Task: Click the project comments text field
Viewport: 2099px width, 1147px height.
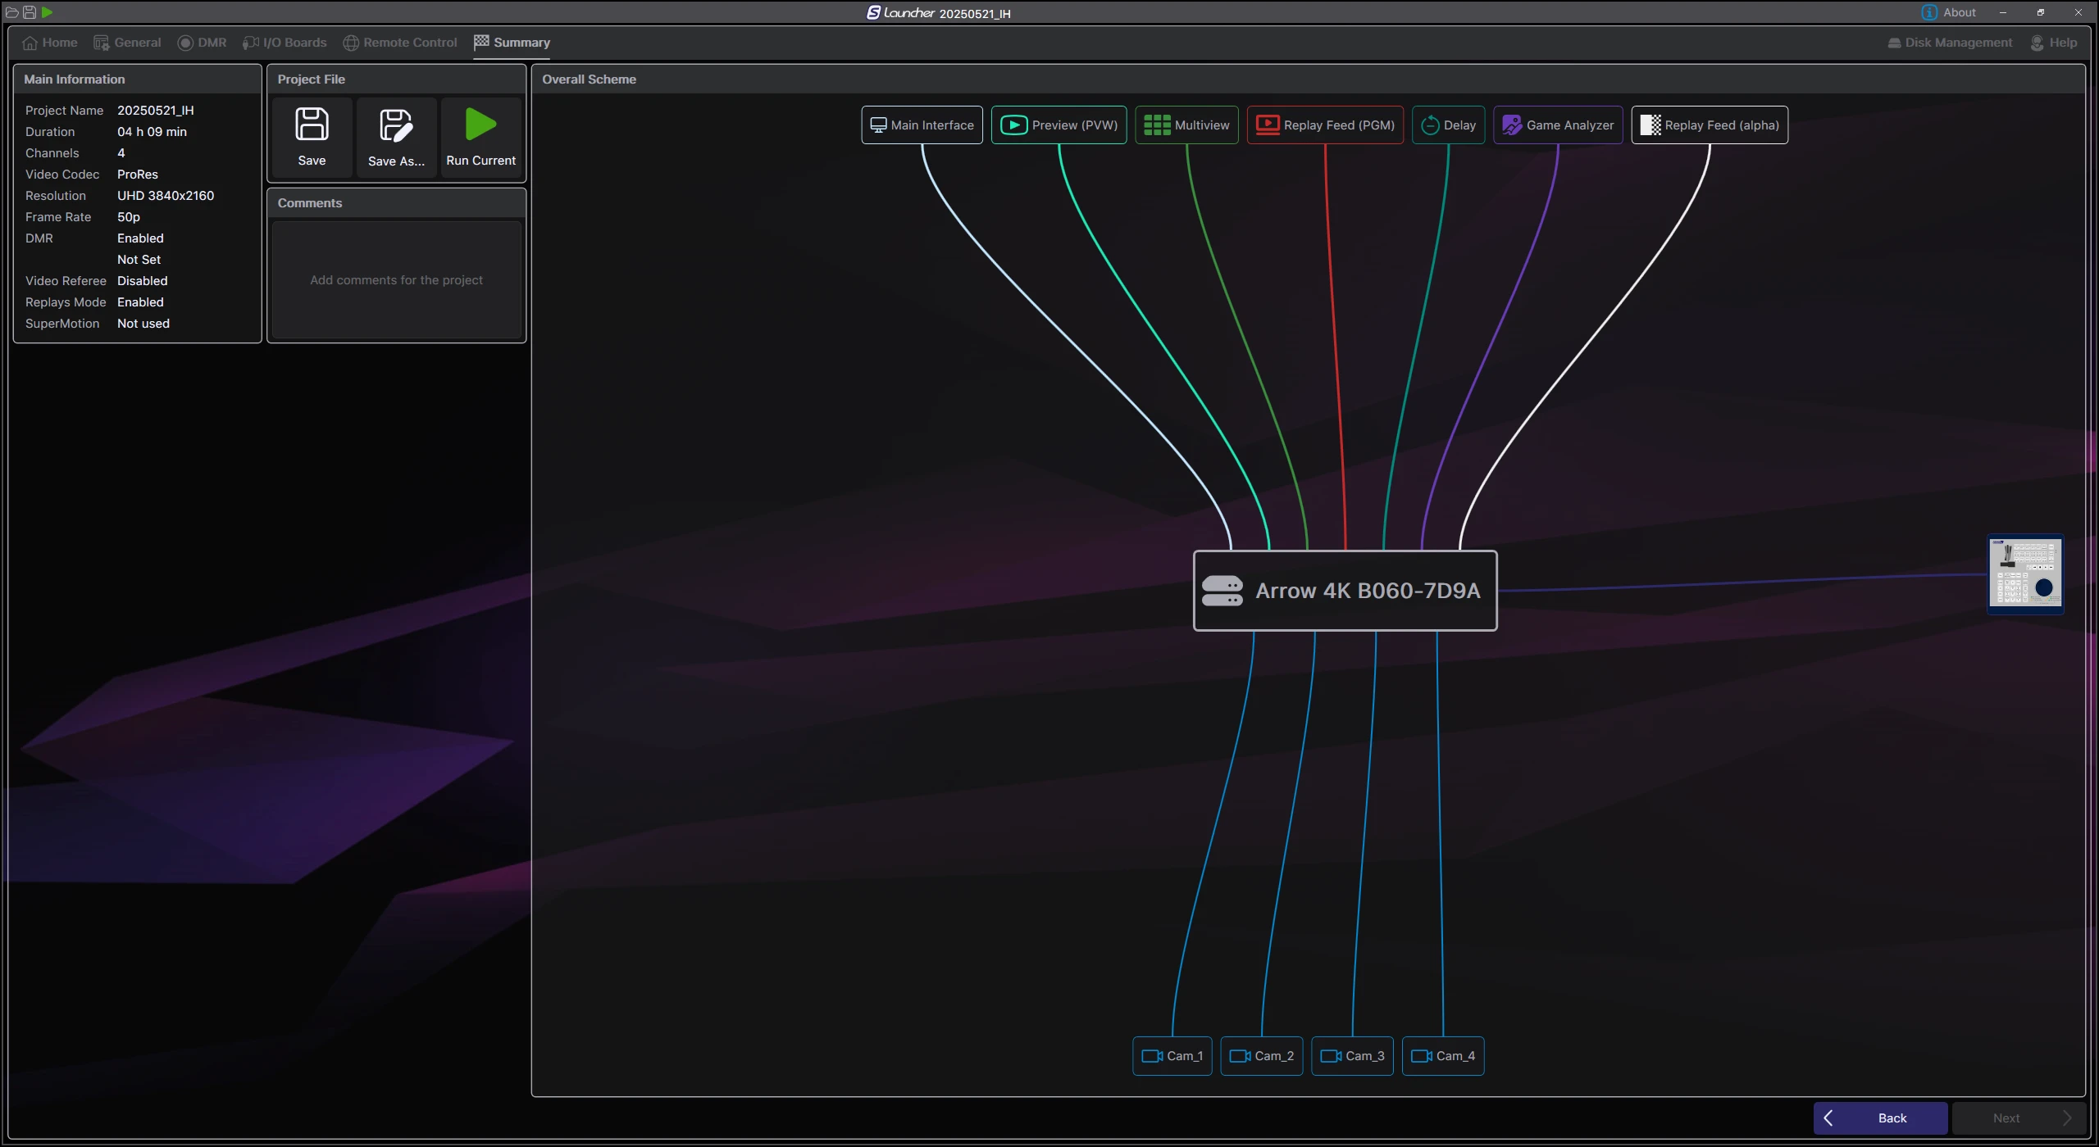Action: coord(396,280)
